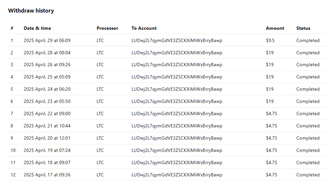Select the $9.5 amount in row 1
This screenshot has width=327, height=181.
[x=270, y=40]
